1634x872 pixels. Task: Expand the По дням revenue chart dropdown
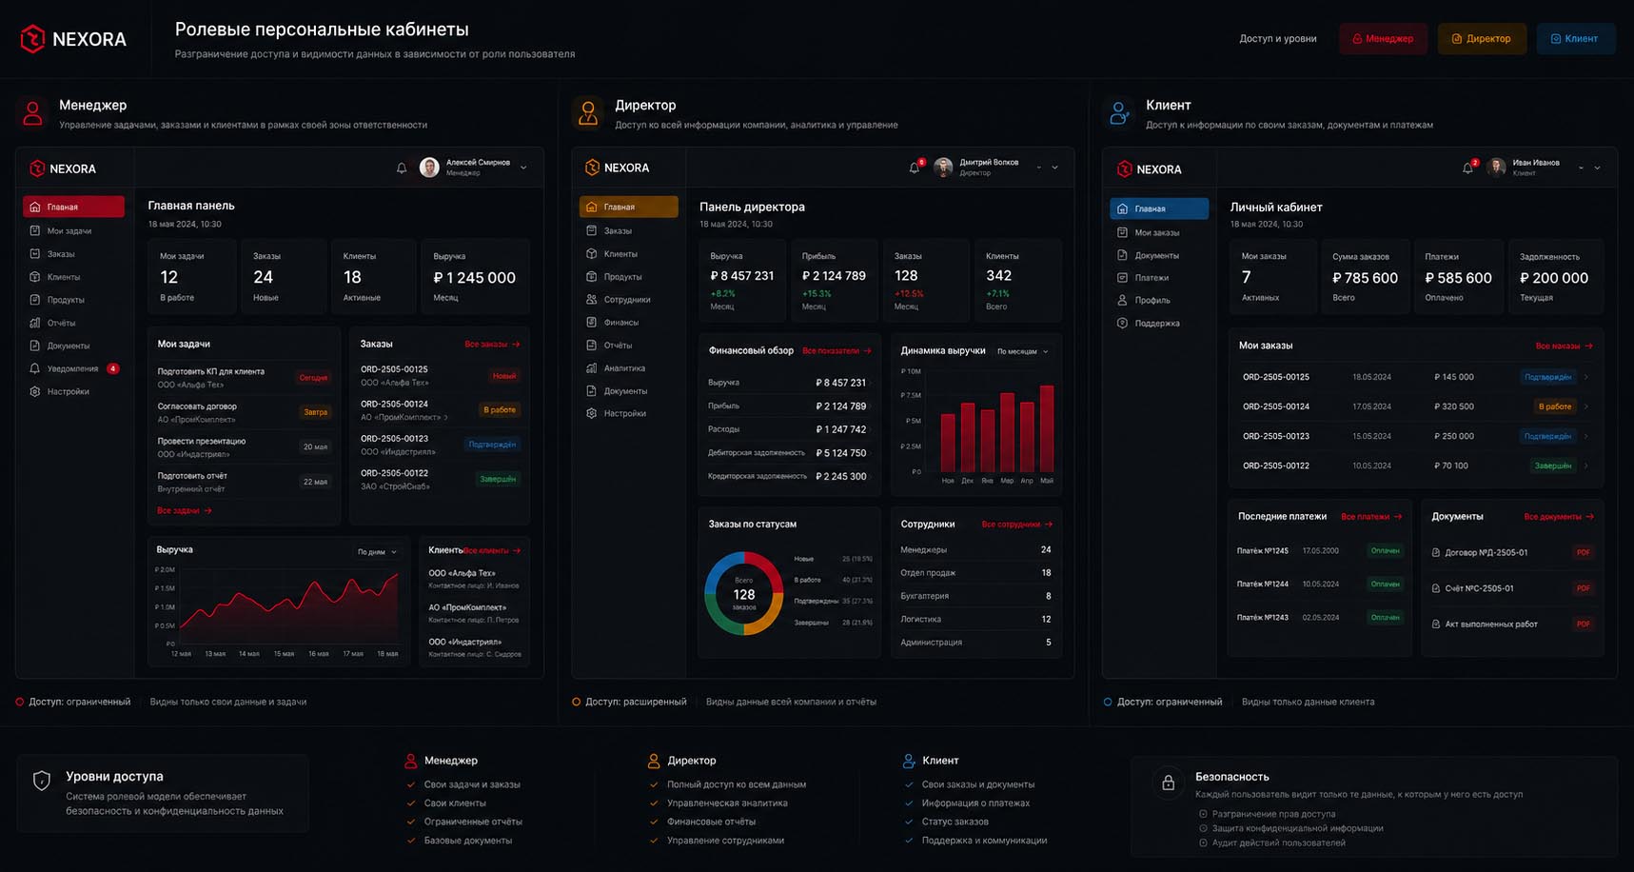click(x=378, y=552)
